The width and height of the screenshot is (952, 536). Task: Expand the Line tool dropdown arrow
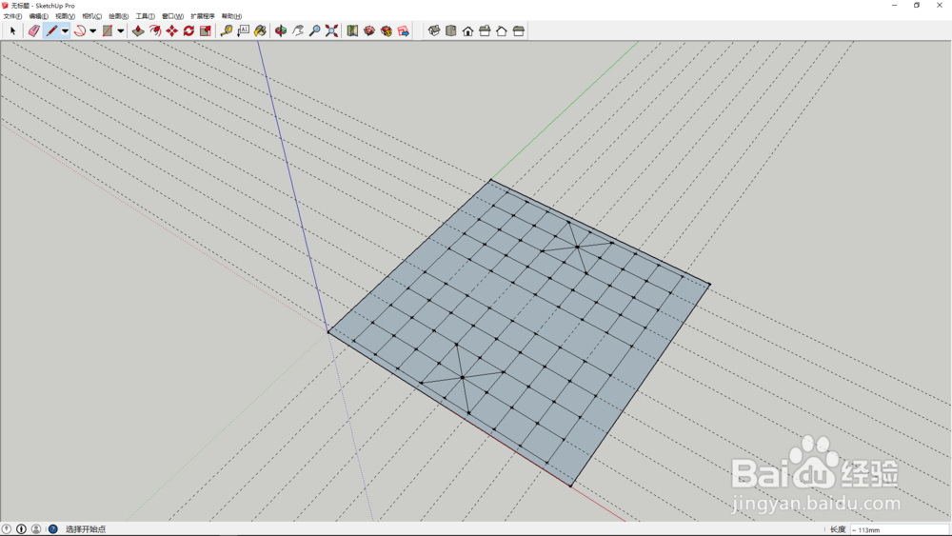pyautogui.click(x=65, y=31)
